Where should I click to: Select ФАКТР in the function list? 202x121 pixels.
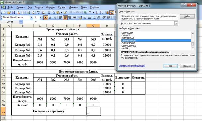click(x=156, y=48)
